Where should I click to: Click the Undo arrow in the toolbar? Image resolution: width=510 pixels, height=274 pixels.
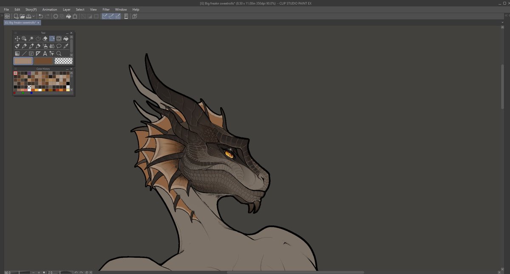click(40, 16)
